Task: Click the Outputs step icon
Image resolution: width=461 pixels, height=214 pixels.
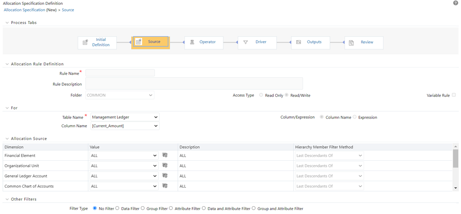Action: (298, 42)
